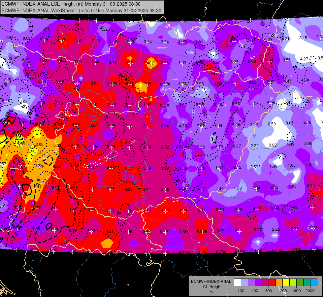
Task: Click the dark green legend swatch
Action: 300,282
